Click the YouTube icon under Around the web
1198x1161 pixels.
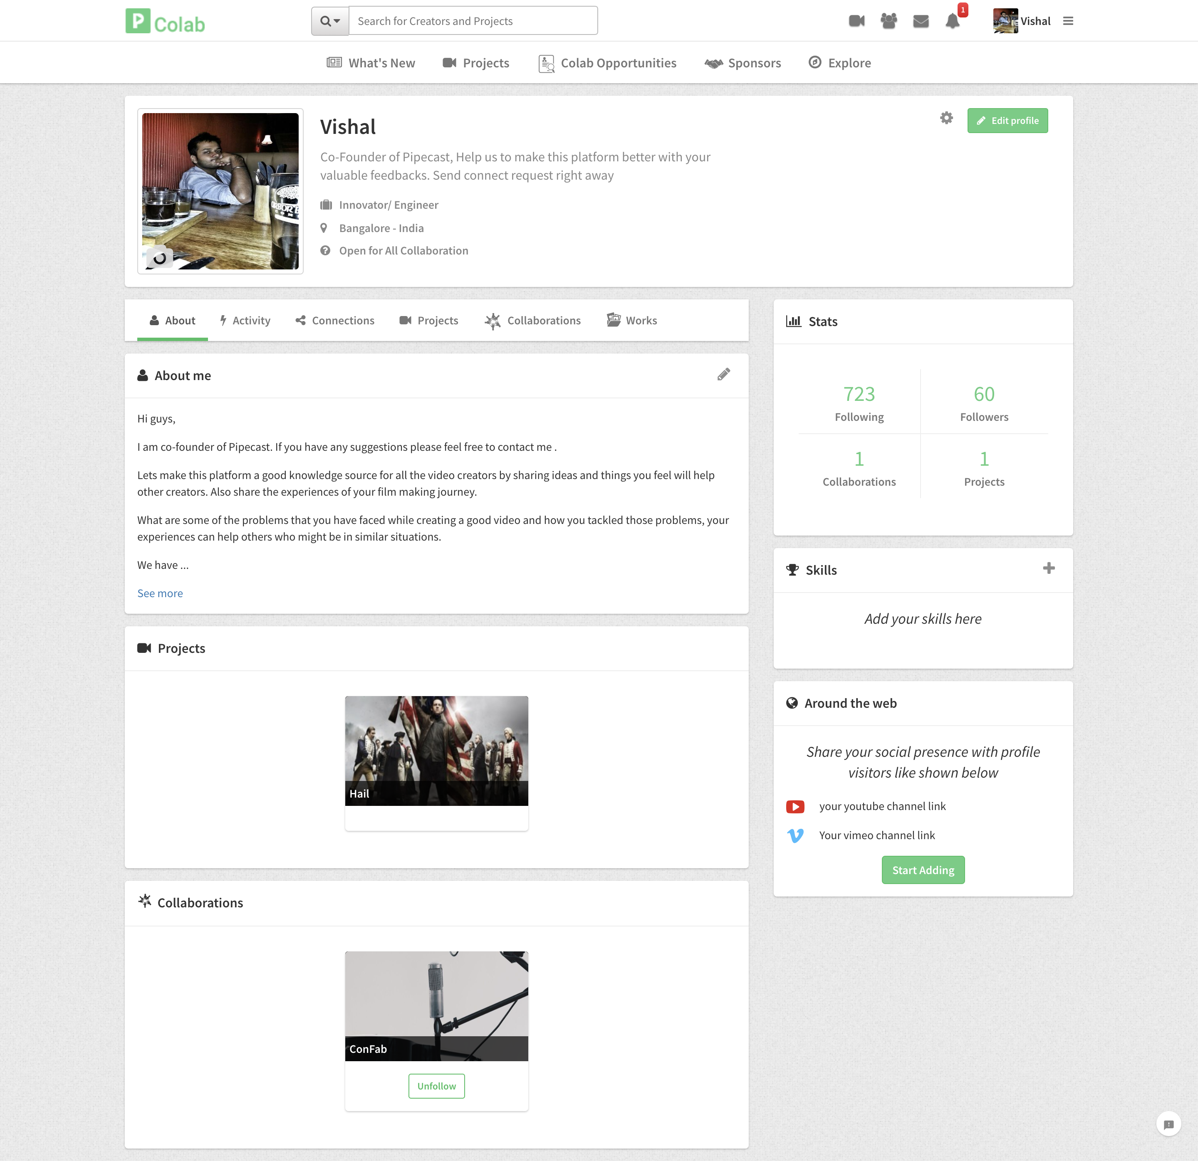coord(795,806)
